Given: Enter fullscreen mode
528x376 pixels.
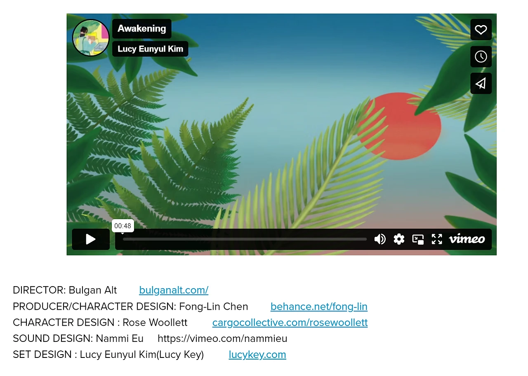Looking at the screenshot, I should coord(437,239).
